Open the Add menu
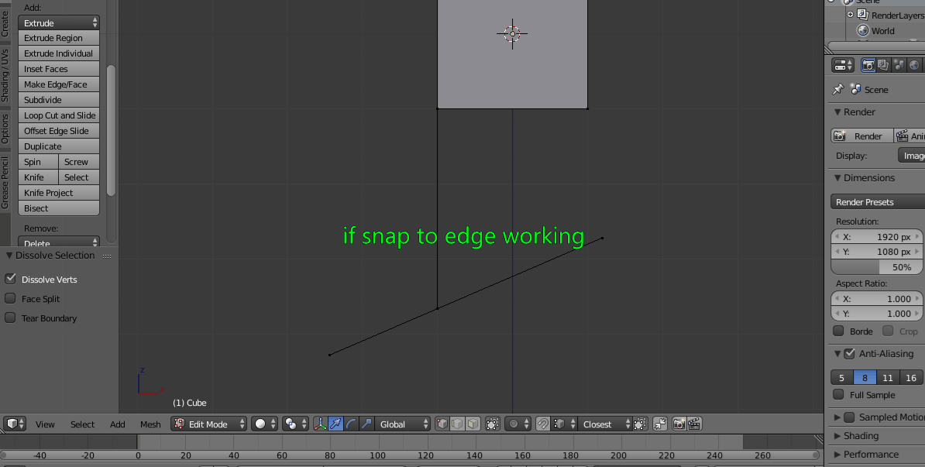This screenshot has height=467, width=925. click(x=118, y=424)
